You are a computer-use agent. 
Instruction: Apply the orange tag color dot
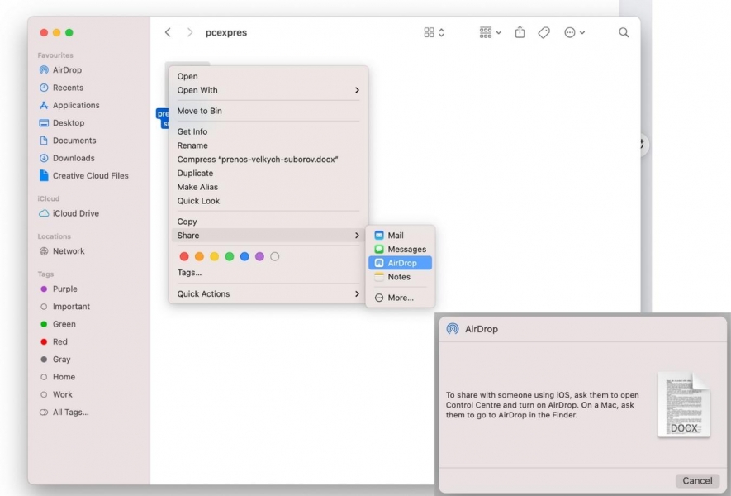[199, 256]
